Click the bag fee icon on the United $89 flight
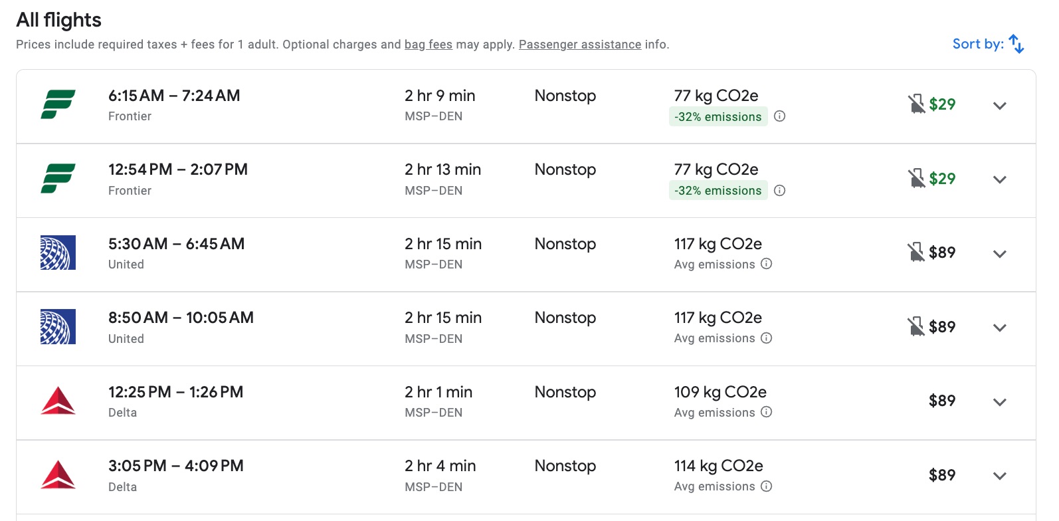The image size is (1059, 521). (x=917, y=253)
